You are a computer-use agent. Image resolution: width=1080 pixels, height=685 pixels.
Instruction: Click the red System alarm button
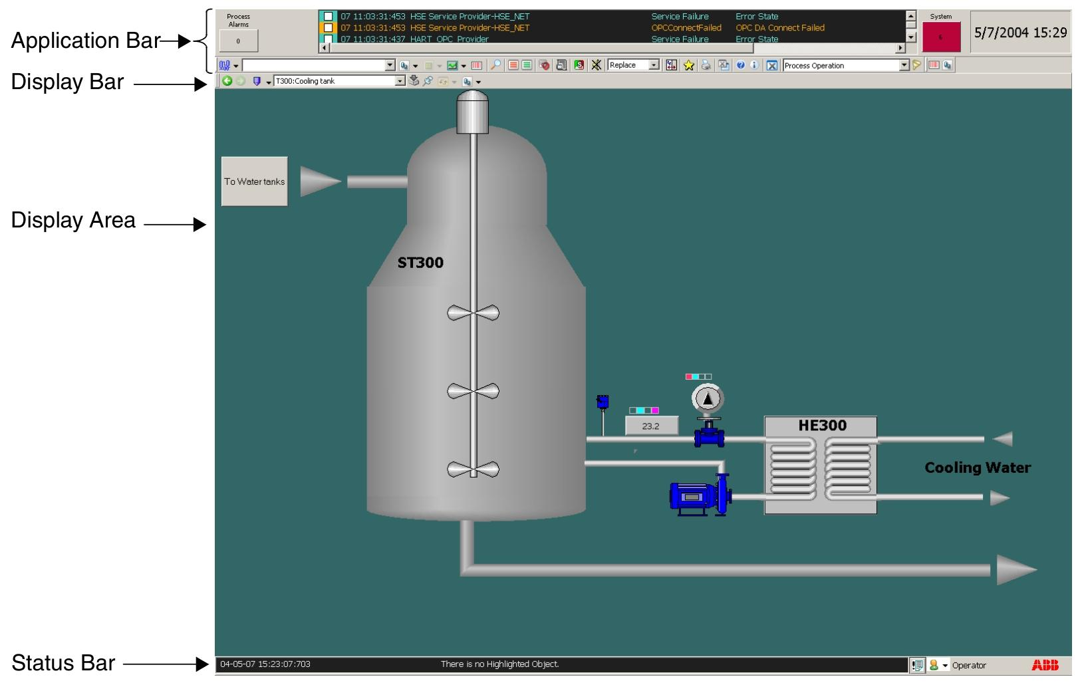(941, 37)
